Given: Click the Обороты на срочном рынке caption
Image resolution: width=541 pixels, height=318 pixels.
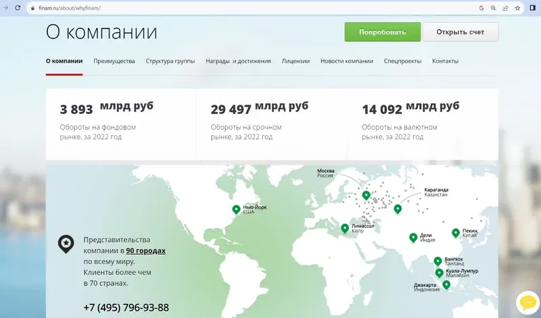Looking at the screenshot, I should click(x=246, y=132).
